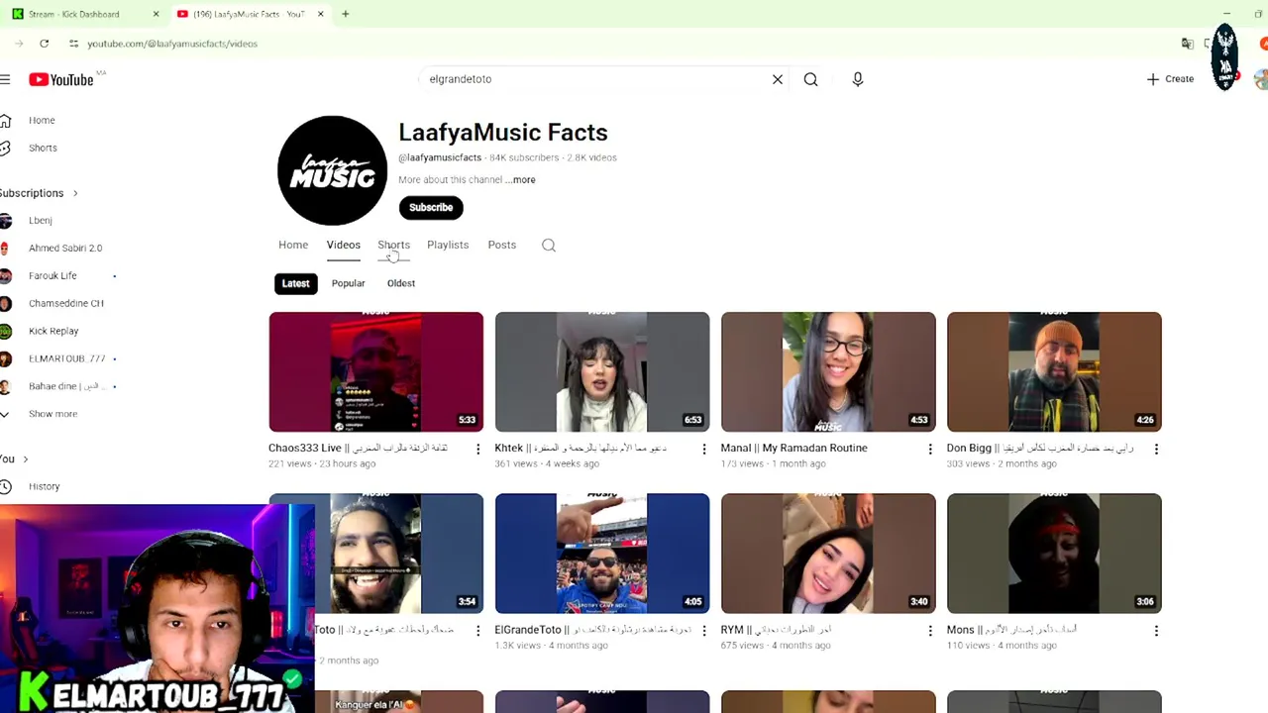Open Kick Replay channel avatar
1268x713 pixels.
pyautogui.click(x=6, y=331)
